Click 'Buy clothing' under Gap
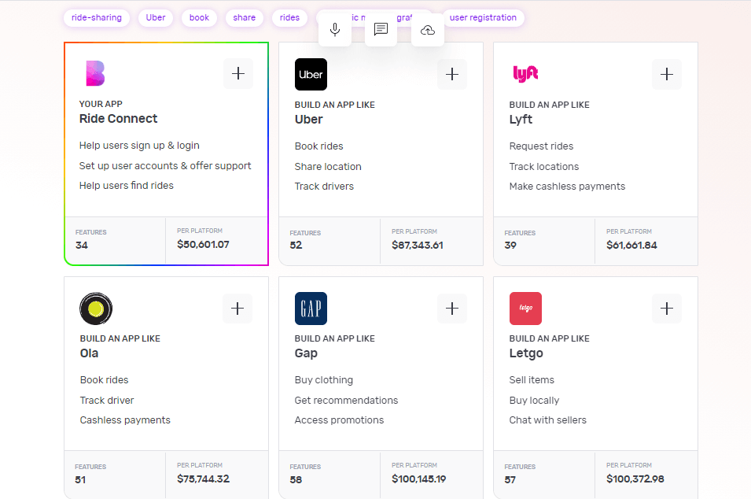 (324, 380)
